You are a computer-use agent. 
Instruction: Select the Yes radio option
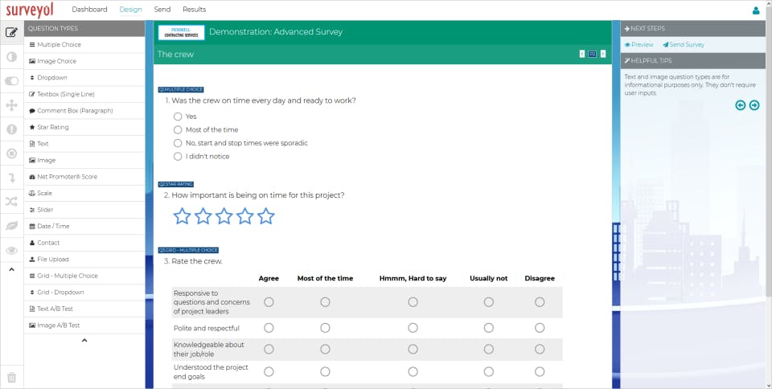(178, 117)
